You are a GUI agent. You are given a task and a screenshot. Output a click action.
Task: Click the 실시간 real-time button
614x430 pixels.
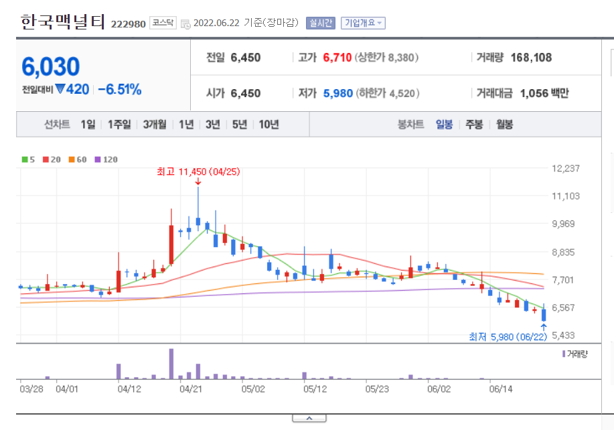tap(321, 23)
